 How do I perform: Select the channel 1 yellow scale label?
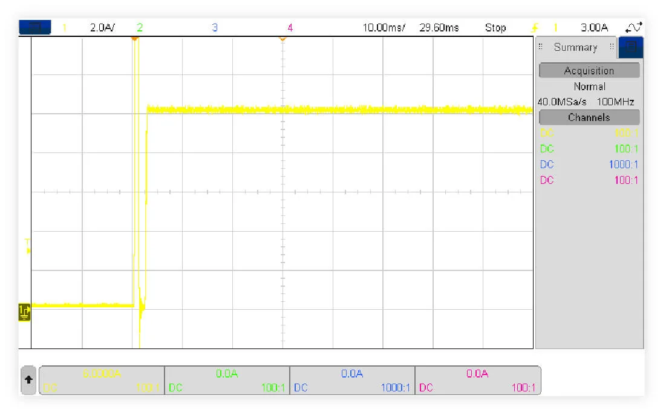click(102, 27)
